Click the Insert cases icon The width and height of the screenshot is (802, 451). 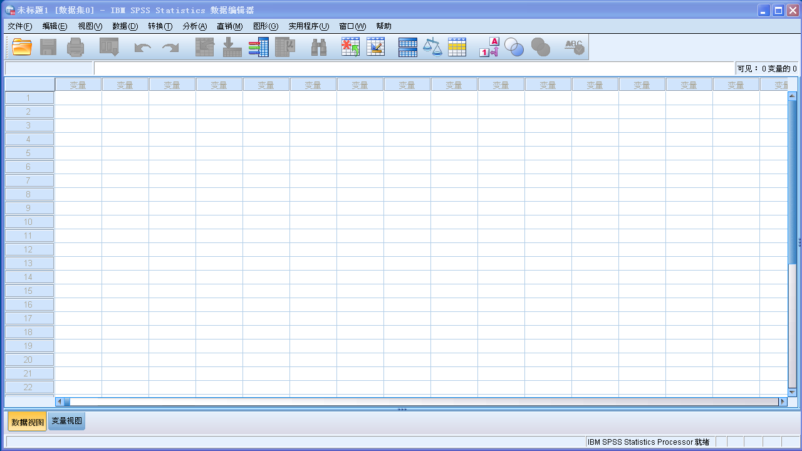tap(350, 47)
